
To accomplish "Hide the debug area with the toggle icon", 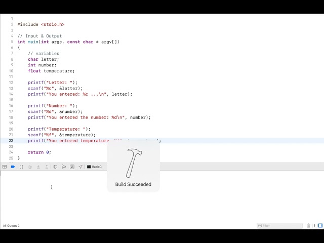I will (5, 167).
